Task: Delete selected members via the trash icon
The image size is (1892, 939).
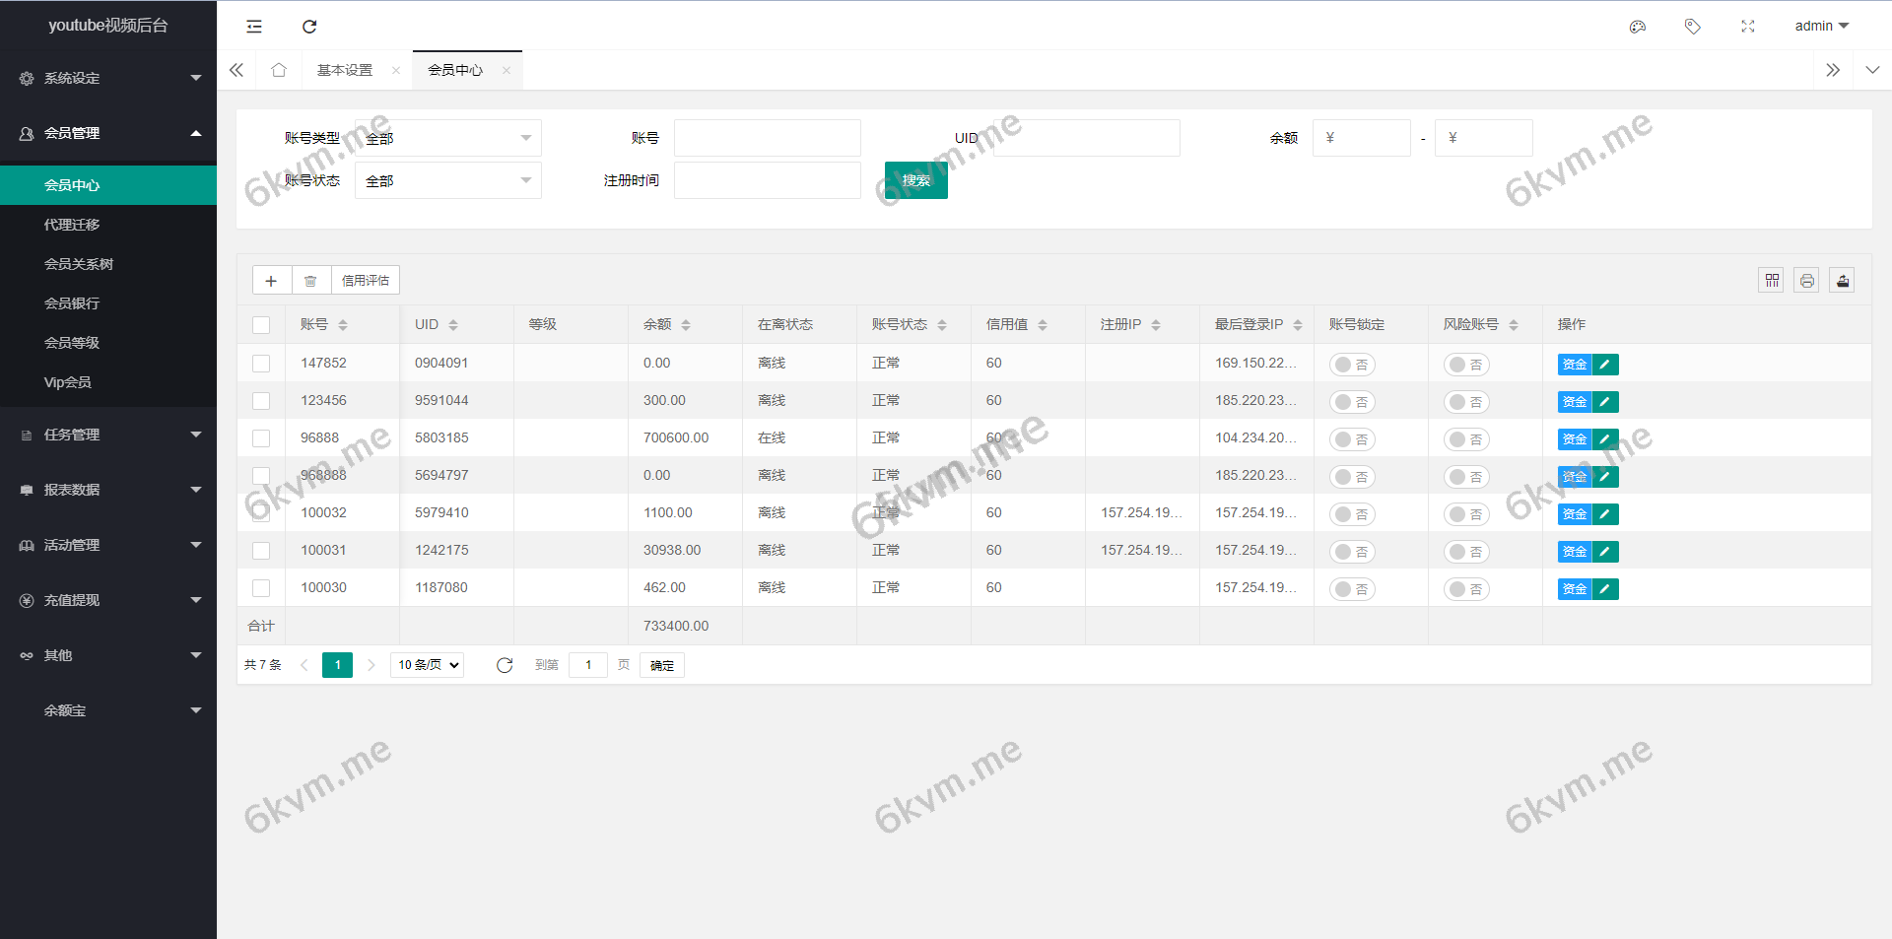Action: coord(311,280)
